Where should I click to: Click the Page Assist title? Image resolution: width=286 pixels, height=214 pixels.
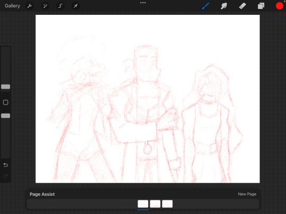[x=42, y=194]
